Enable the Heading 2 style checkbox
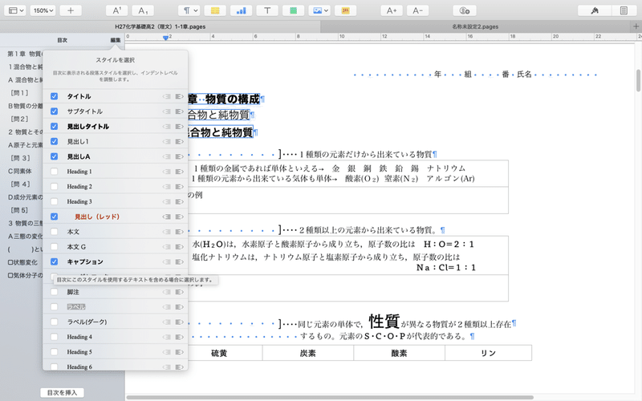This screenshot has height=401, width=642. [x=54, y=187]
